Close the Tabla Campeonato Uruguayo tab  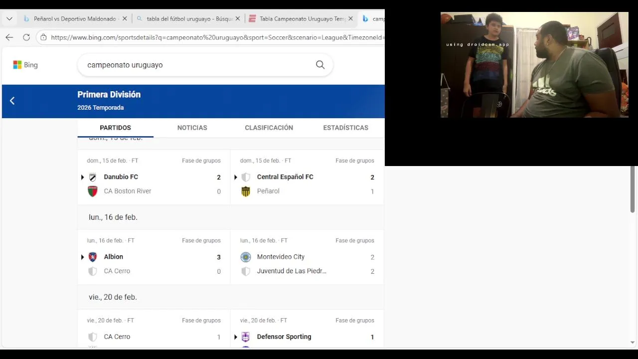350,19
